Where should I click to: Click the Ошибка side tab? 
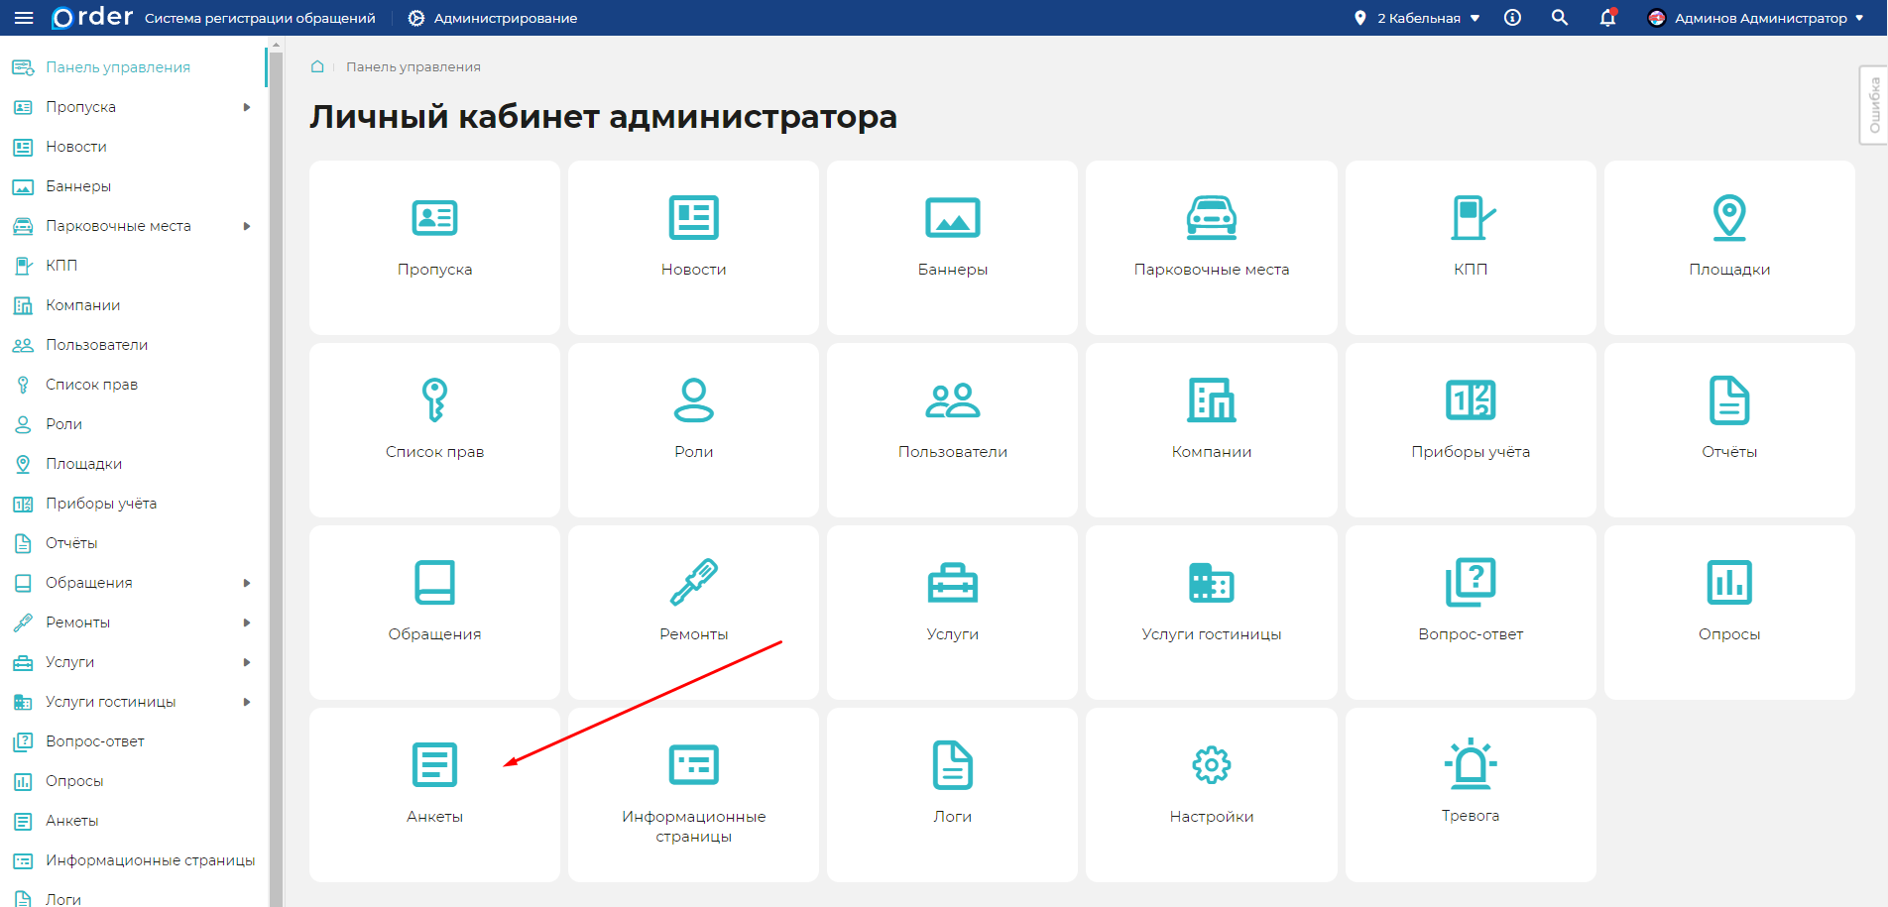tap(1873, 105)
